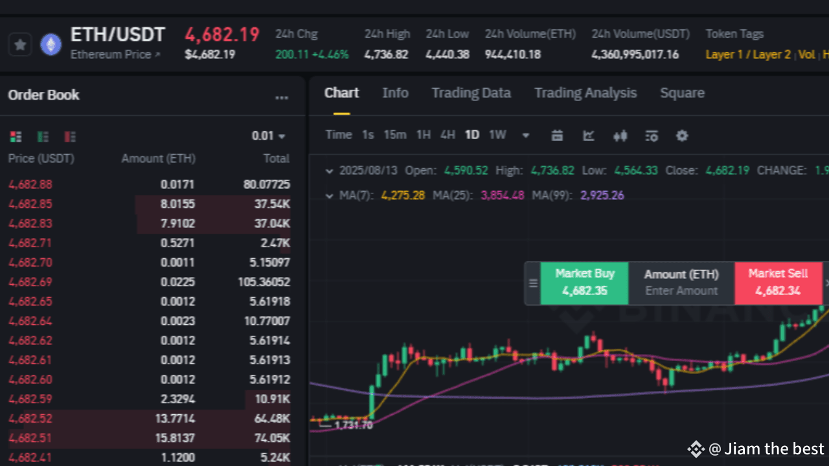Show both buy and sell orders view
The width and height of the screenshot is (829, 466).
(x=16, y=137)
